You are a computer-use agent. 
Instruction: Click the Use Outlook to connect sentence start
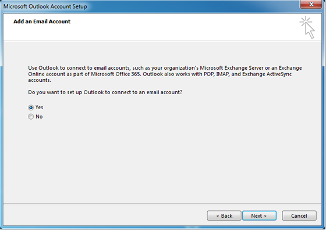click(57, 68)
